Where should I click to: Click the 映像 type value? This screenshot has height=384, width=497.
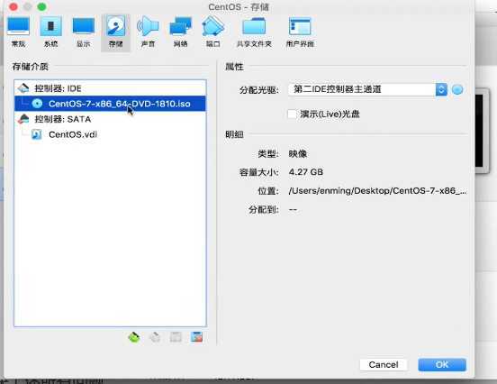pyautogui.click(x=298, y=154)
